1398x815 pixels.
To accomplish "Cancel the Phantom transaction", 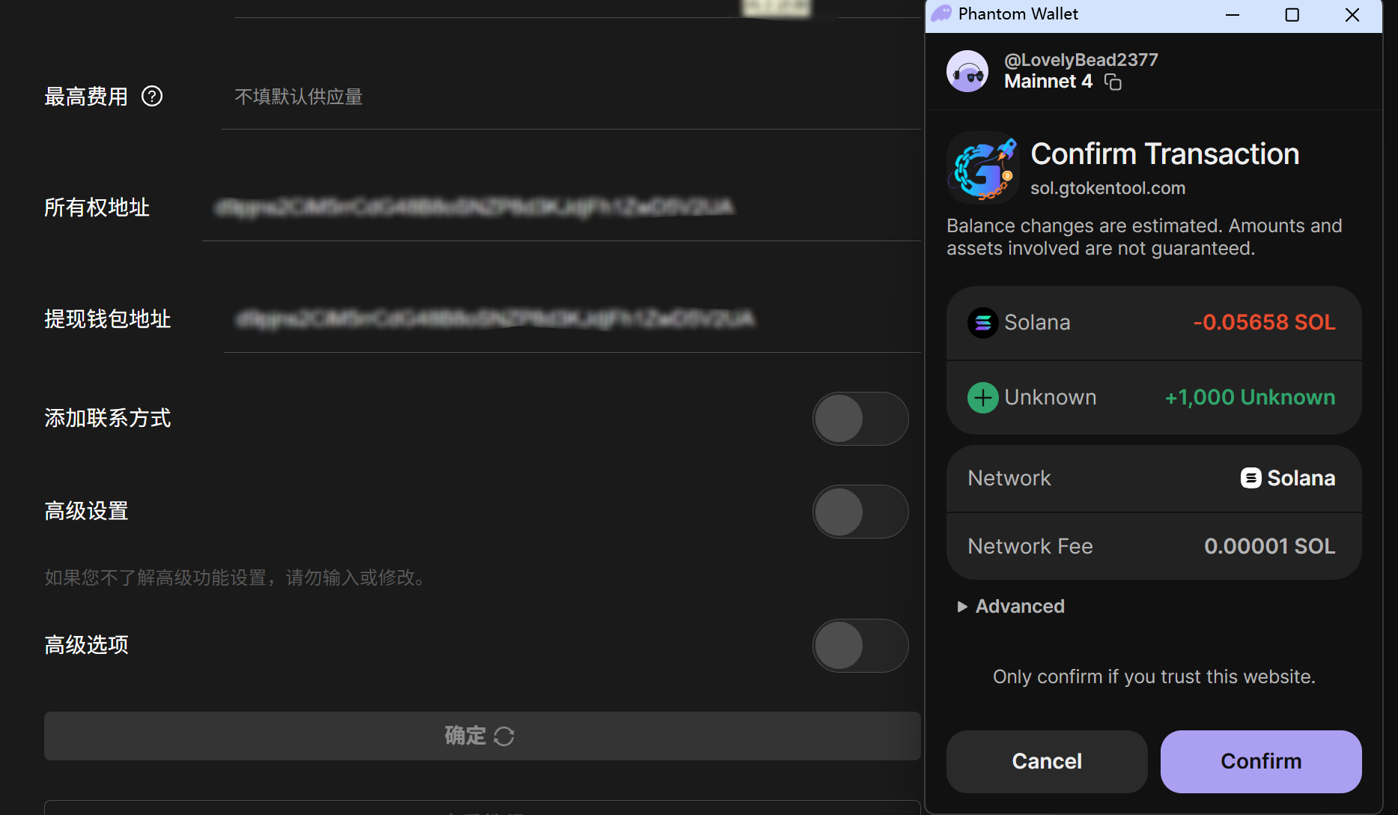I will click(x=1046, y=761).
